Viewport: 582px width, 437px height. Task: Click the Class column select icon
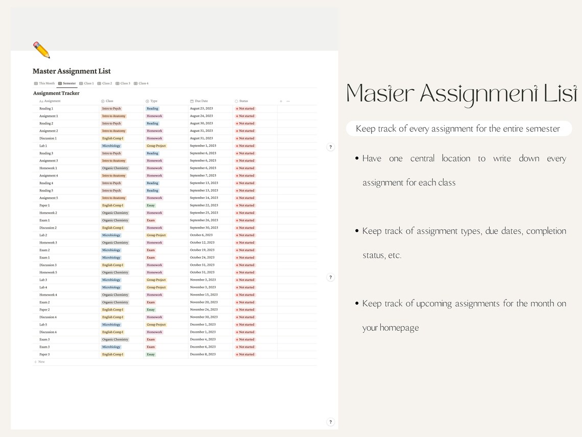pyautogui.click(x=103, y=101)
